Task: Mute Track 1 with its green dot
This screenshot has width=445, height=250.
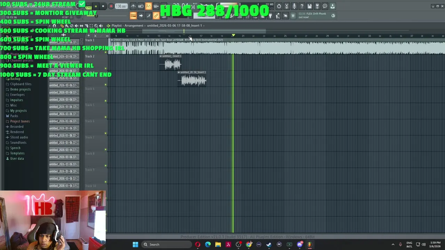Action: coord(106,52)
